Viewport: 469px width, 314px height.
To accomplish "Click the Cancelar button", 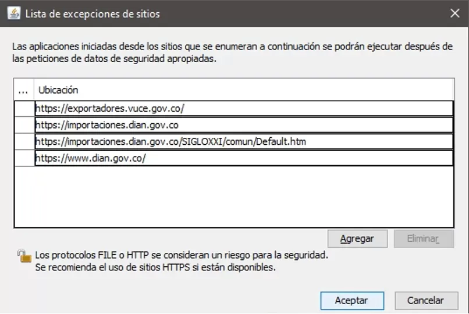I will pyautogui.click(x=426, y=301).
